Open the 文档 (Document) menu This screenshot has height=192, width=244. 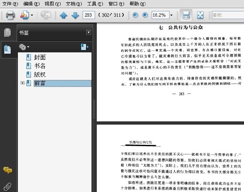coord(74,4)
